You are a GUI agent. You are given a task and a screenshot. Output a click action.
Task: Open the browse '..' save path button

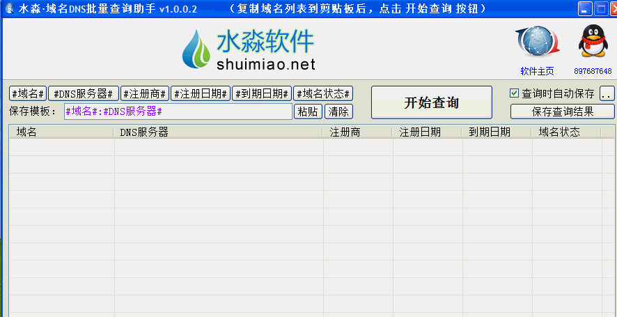(x=607, y=93)
